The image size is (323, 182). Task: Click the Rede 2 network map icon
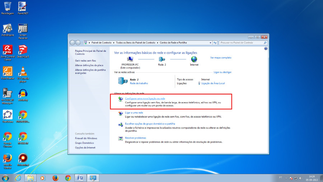point(162,59)
